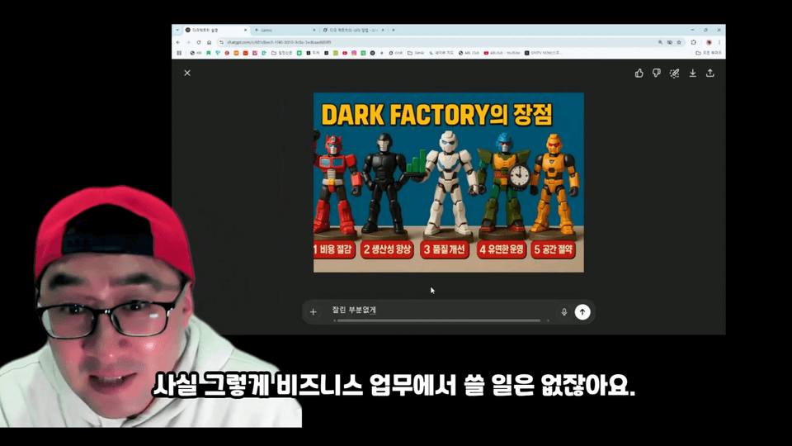The width and height of the screenshot is (792, 446).
Task: Open the browser profile avatar
Action: 709,42
